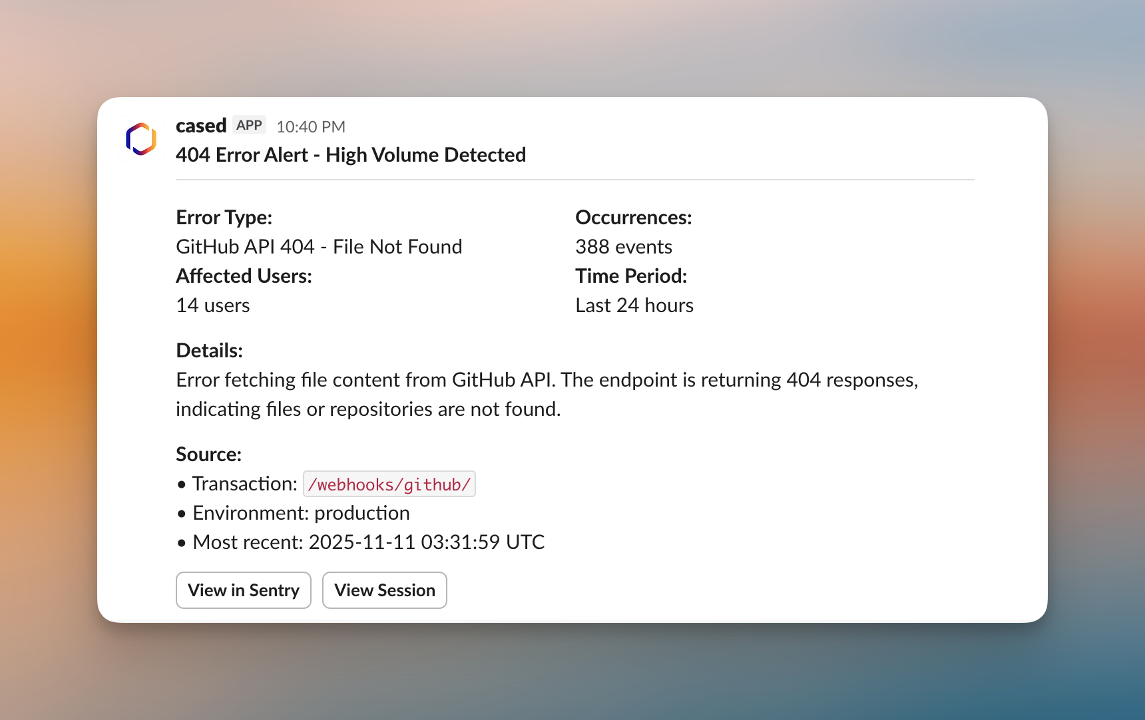Open the cased bot profile by clicking its name
This screenshot has height=720, width=1145.
pyautogui.click(x=200, y=126)
